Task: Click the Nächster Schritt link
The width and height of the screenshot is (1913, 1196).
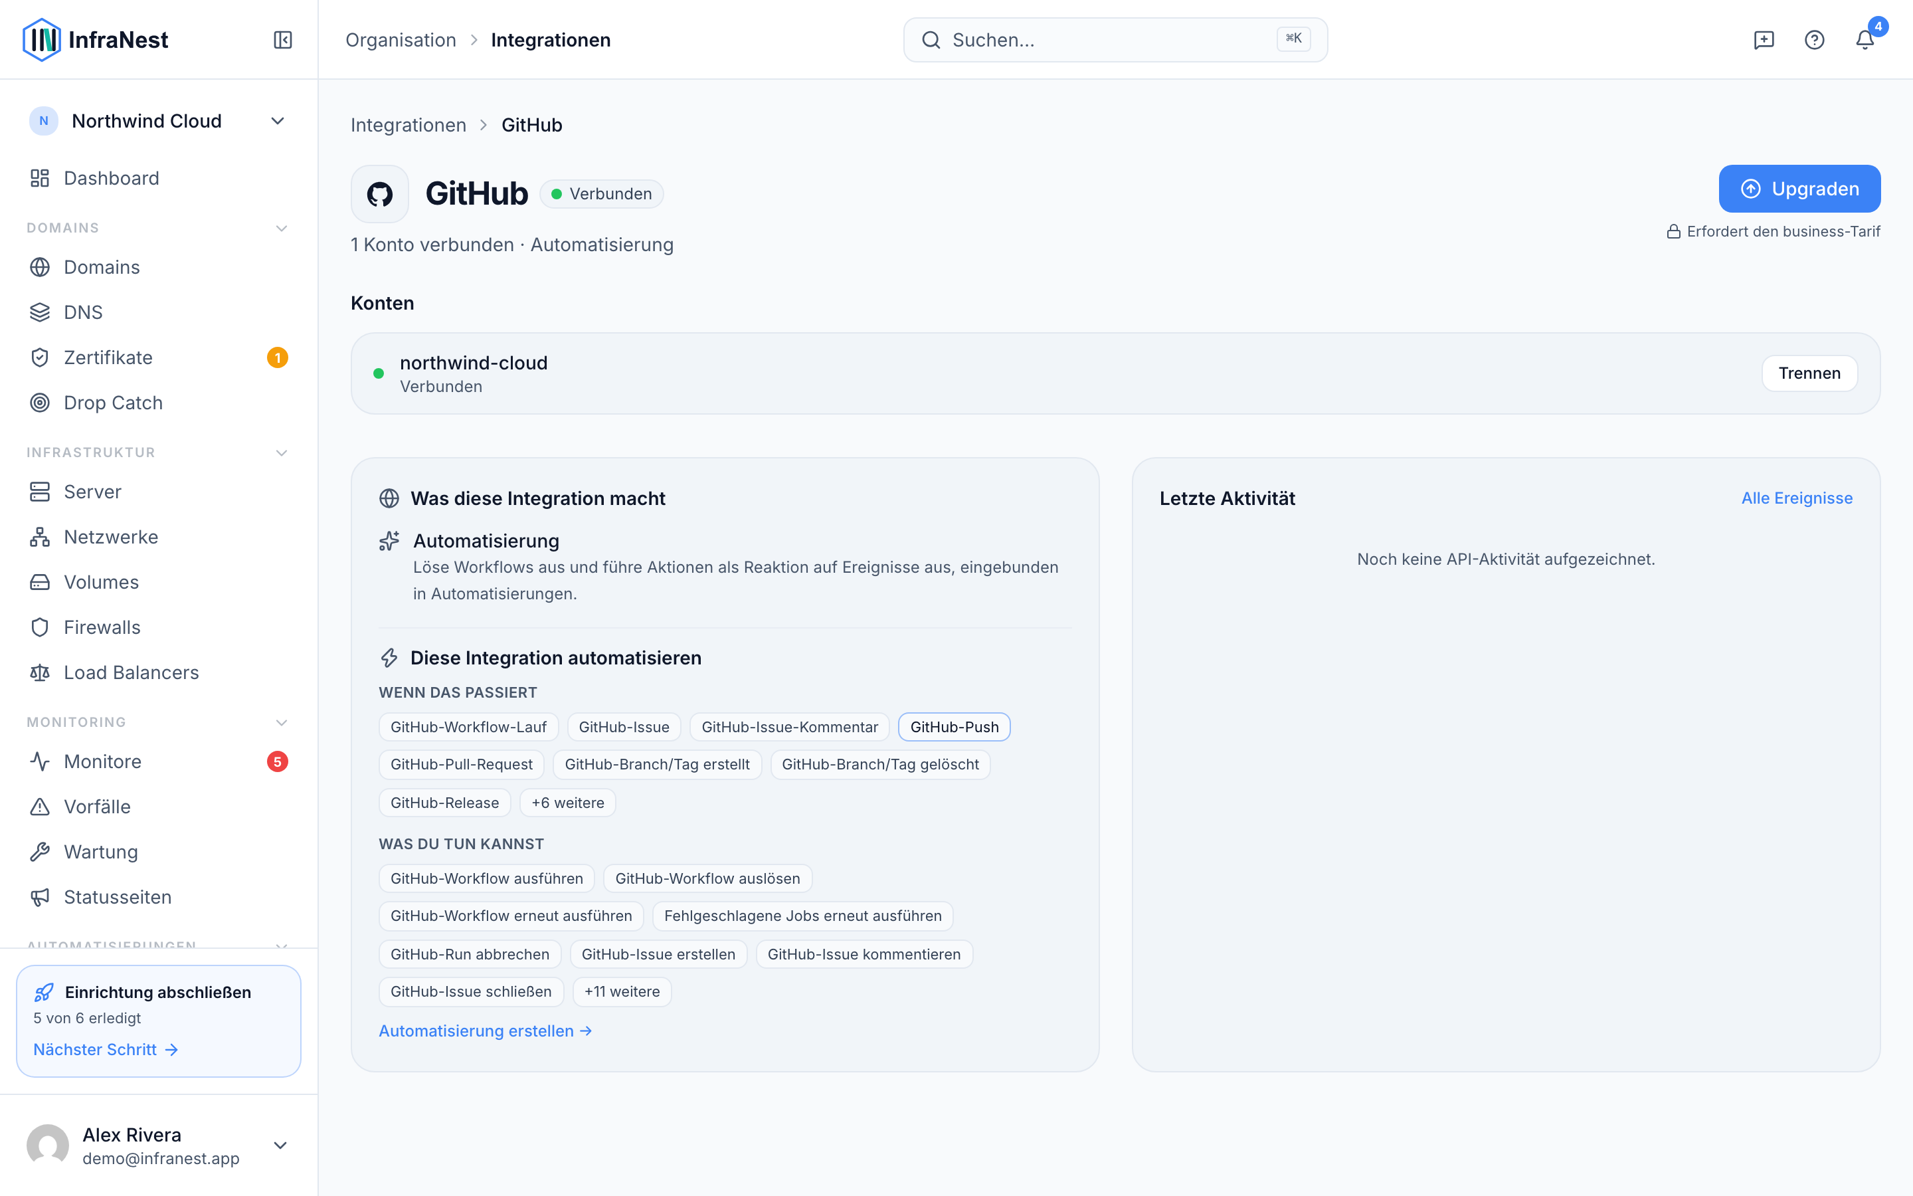Action: [106, 1050]
